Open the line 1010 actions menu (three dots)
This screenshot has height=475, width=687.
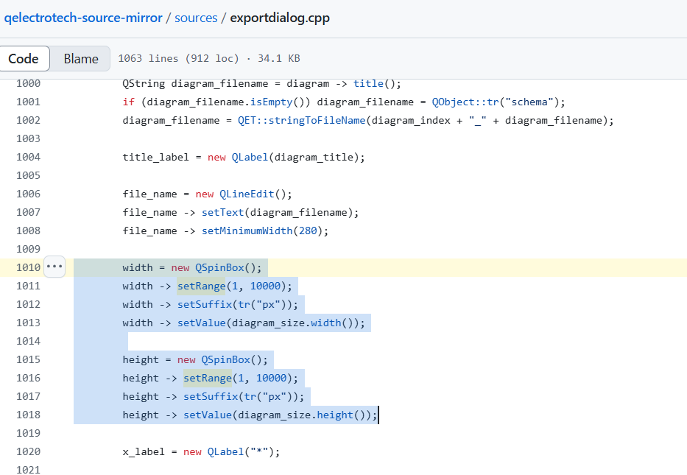coord(55,267)
